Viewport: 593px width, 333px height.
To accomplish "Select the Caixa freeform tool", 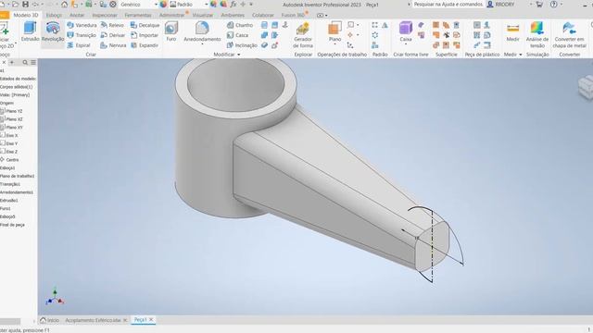I will tap(406, 31).
